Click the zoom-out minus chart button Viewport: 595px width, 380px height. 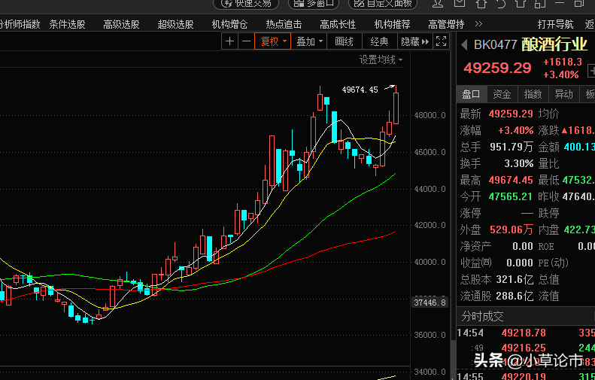pos(246,41)
